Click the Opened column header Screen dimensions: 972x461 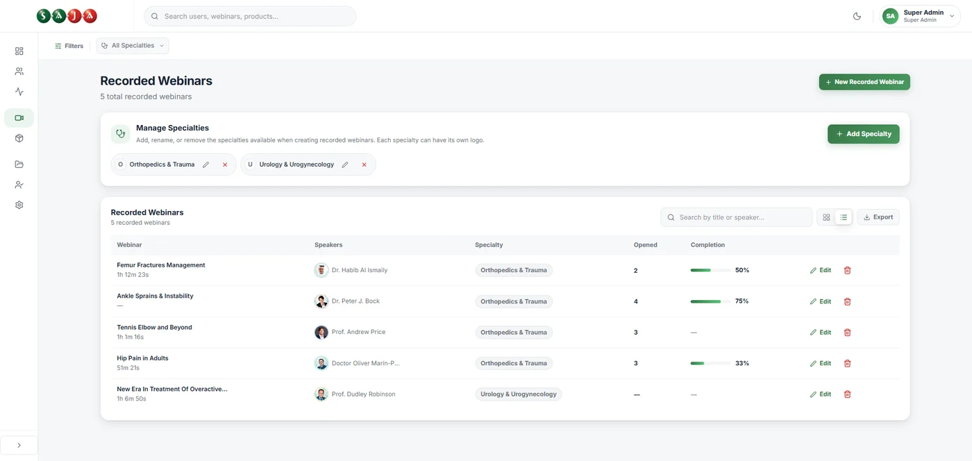[x=646, y=245]
